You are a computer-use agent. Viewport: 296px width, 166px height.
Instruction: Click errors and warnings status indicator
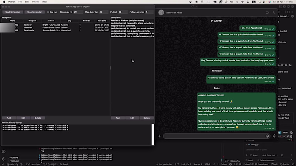click(x=50, y=164)
